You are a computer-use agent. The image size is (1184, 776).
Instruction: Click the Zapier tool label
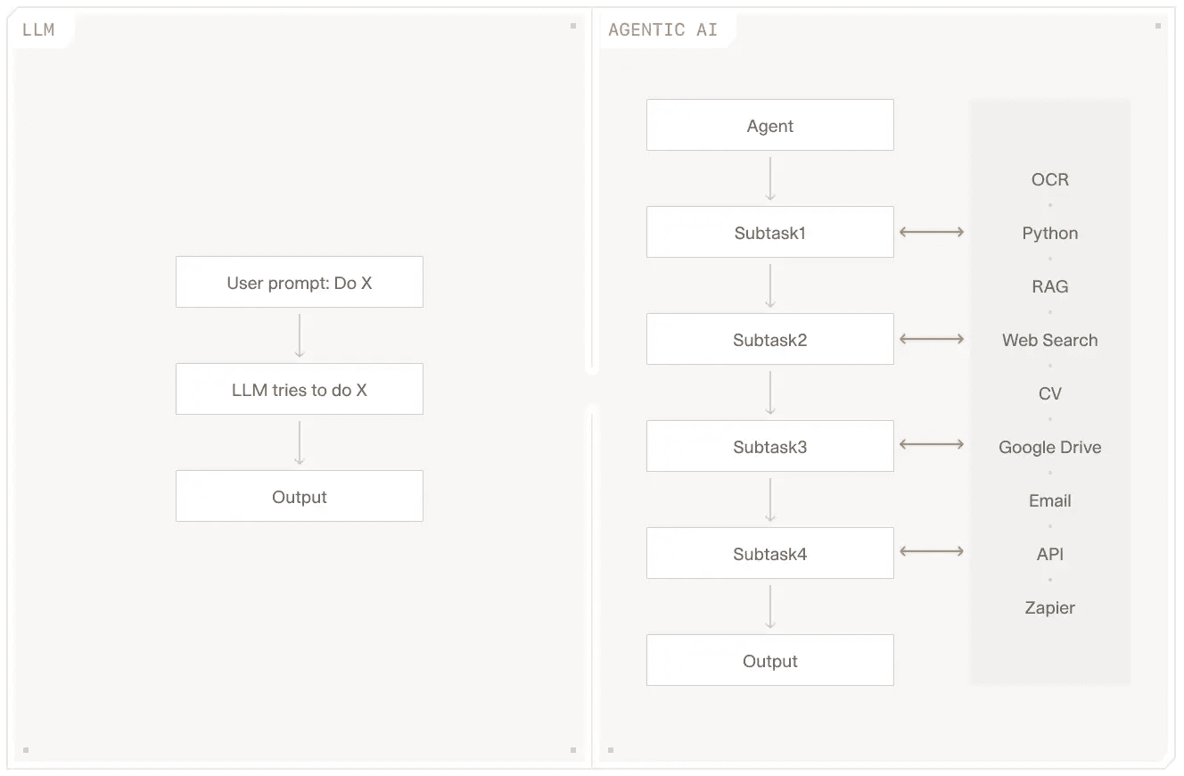(1050, 607)
